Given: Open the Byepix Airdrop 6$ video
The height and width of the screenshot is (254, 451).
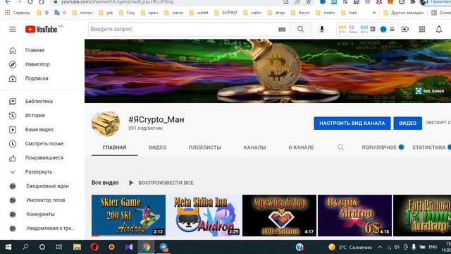Looking at the screenshot, I should click(x=354, y=215).
